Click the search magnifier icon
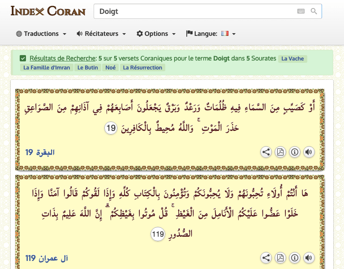344x269 pixels. [x=314, y=11]
